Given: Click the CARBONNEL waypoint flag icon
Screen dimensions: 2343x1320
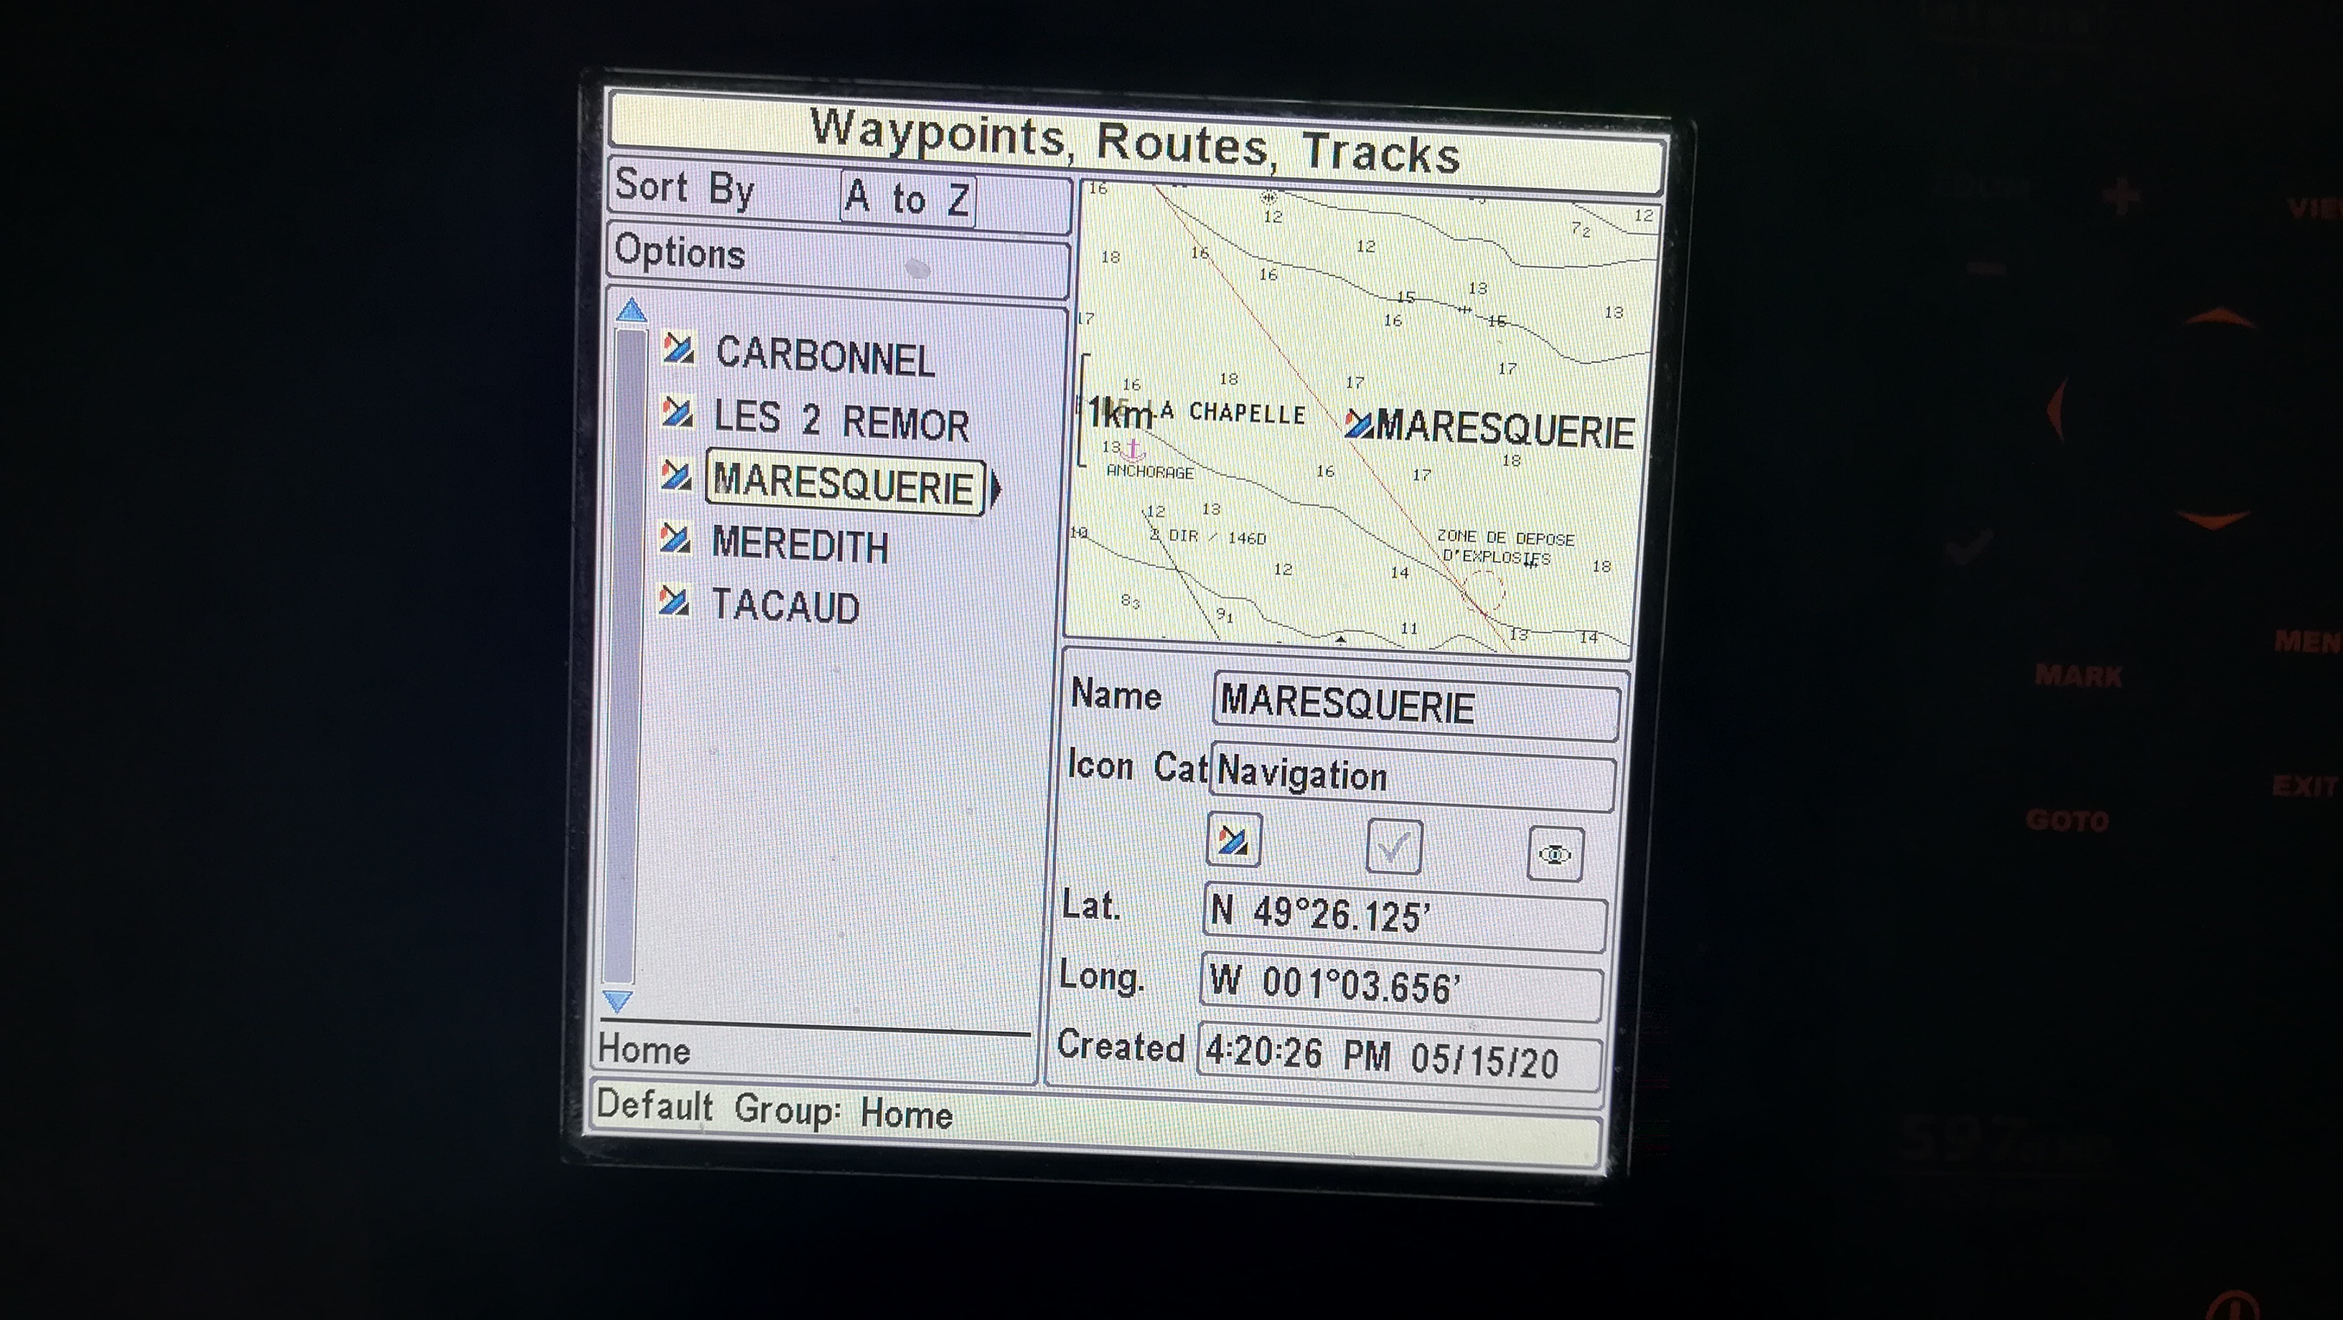Looking at the screenshot, I should (678, 349).
